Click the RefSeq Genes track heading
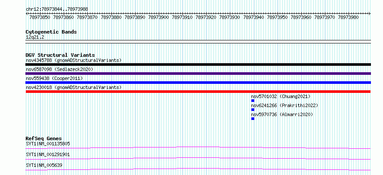 point(44,138)
